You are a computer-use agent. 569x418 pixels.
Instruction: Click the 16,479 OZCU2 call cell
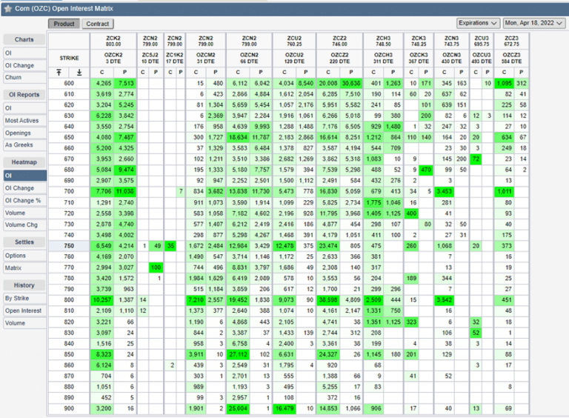(284, 408)
